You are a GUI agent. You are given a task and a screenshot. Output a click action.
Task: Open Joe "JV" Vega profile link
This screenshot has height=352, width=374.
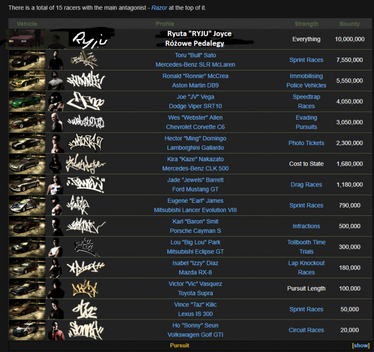click(195, 97)
